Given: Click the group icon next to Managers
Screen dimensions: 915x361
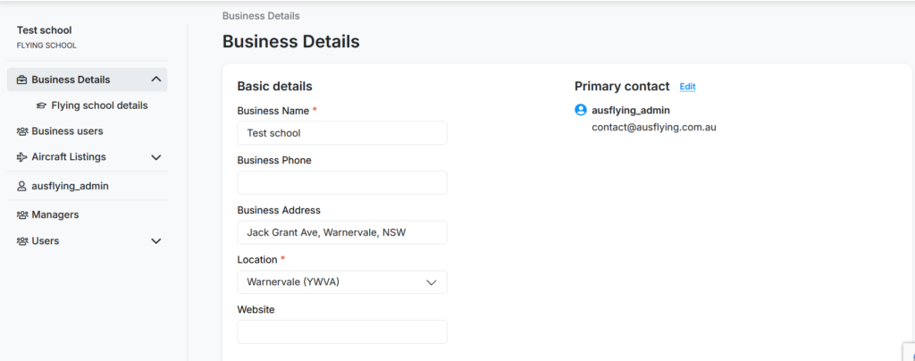Looking at the screenshot, I should (x=22, y=214).
